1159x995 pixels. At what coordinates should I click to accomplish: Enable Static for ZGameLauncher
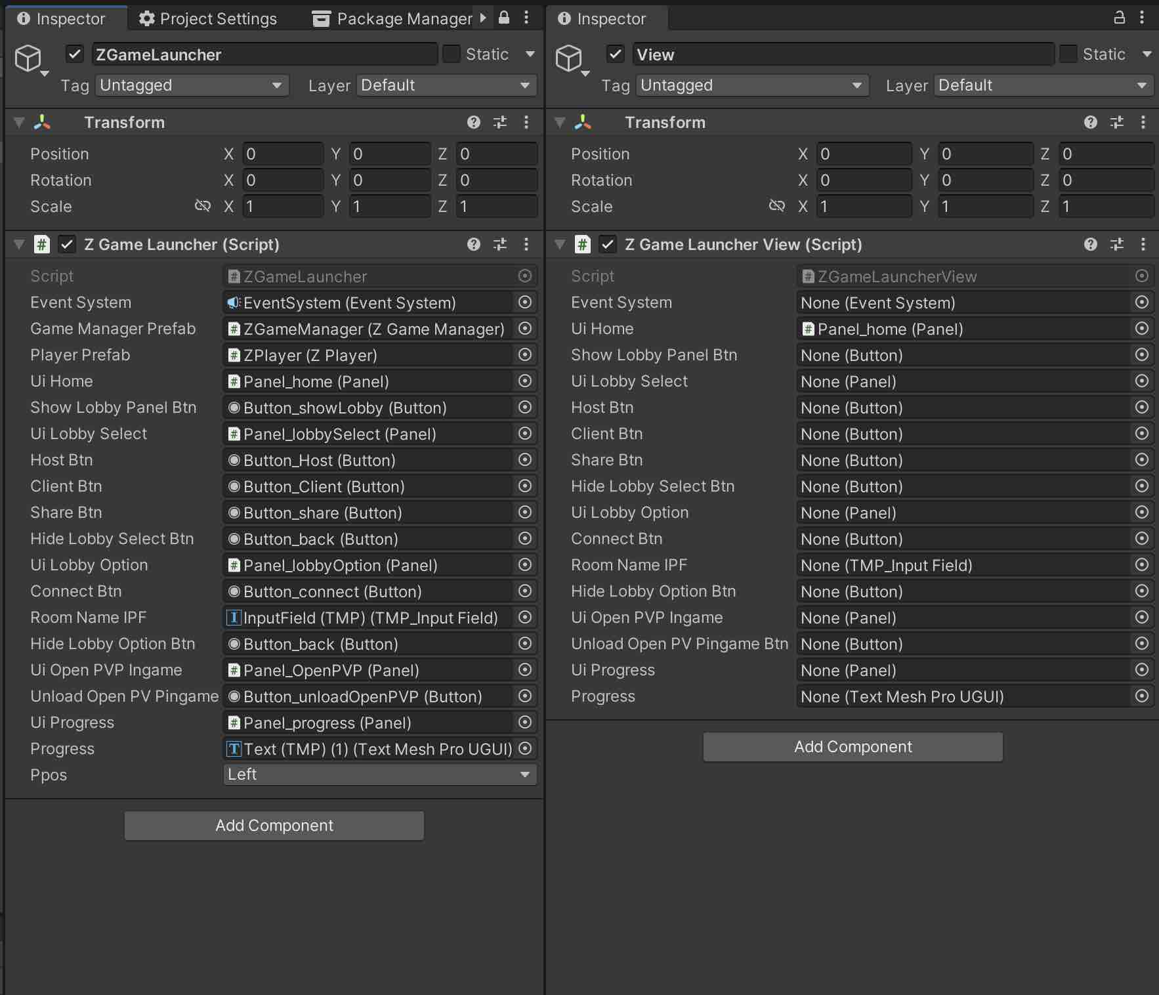(452, 54)
